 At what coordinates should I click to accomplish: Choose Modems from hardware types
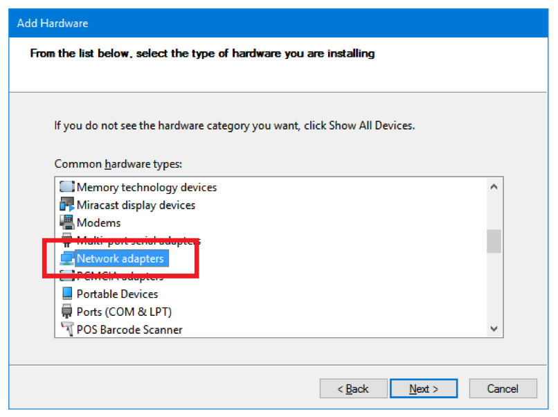pos(98,223)
